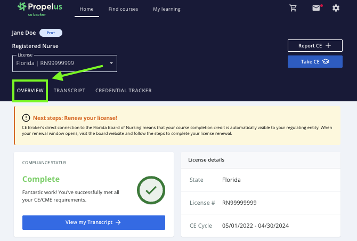This screenshot has width=357, height=241.
Task: Click the Pro+ membership badge
Action: click(51, 33)
